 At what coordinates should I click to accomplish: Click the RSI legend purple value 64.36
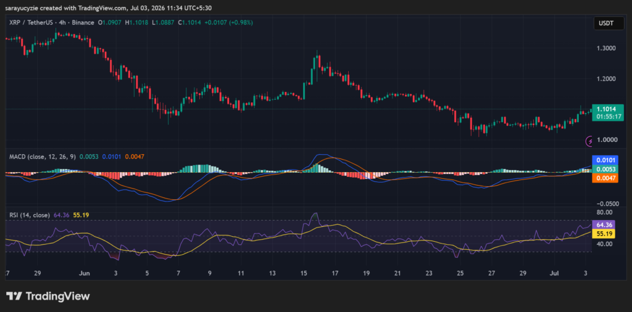[x=62, y=215]
